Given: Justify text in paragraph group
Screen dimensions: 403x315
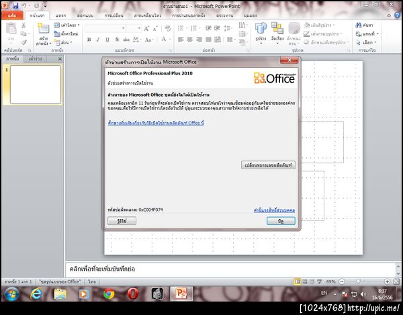Looking at the screenshot, I should [x=208, y=40].
